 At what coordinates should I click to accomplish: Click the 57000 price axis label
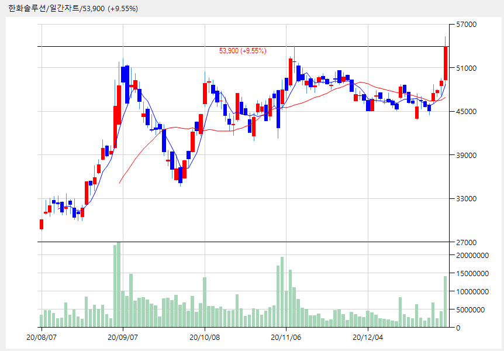click(x=467, y=25)
